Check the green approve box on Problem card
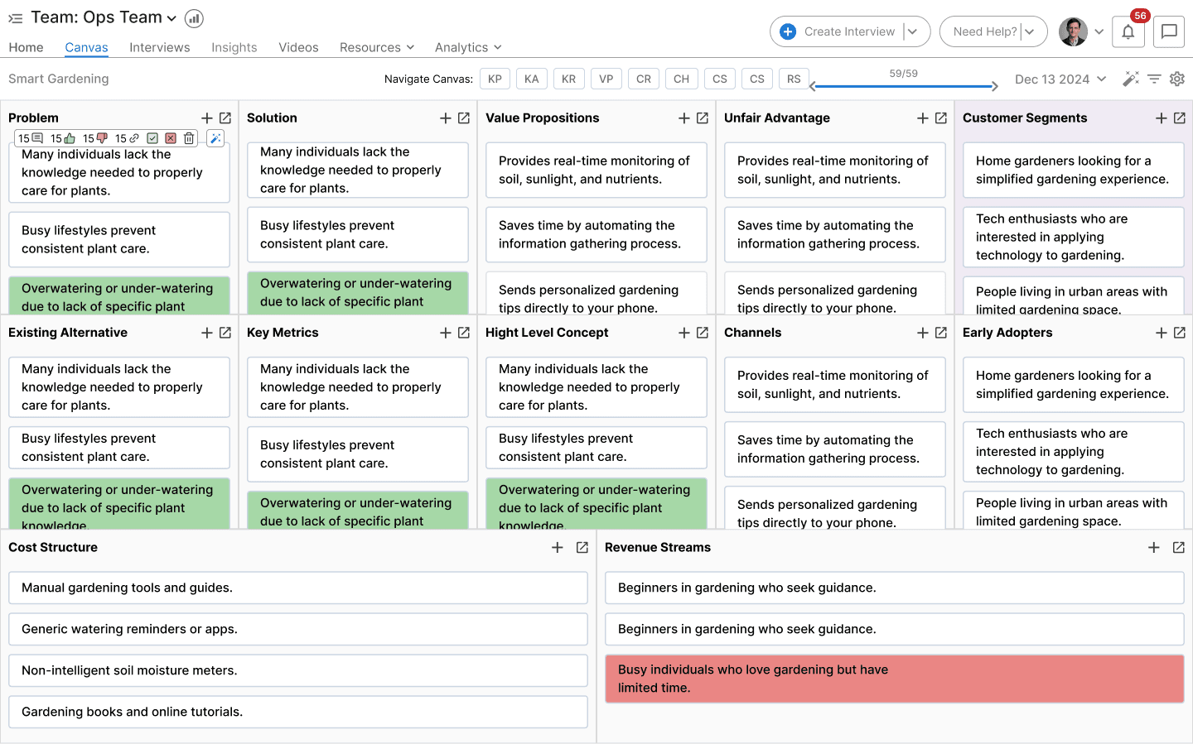This screenshot has width=1193, height=744. pos(152,138)
